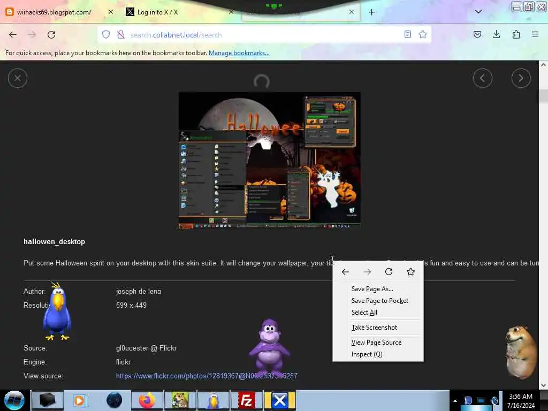
Task: Open the flickr.com photos source link
Action: point(207,376)
